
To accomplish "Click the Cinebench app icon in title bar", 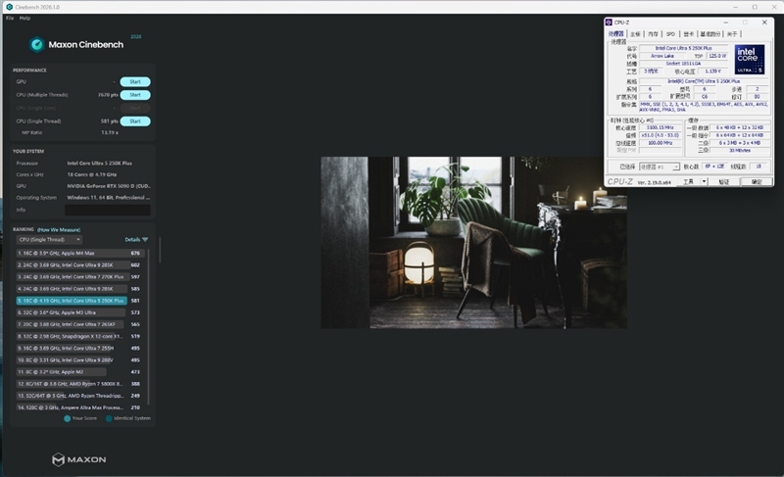I will click(x=9, y=7).
